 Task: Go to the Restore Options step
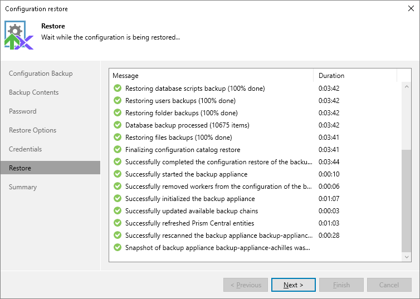pos(33,130)
